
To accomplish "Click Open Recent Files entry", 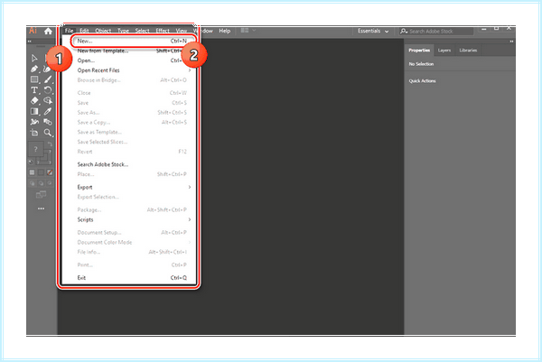I will pos(127,70).
